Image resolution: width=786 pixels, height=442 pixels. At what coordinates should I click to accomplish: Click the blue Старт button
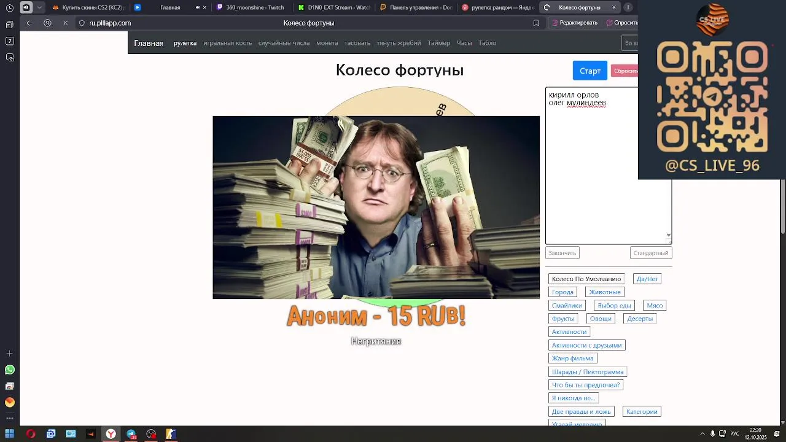point(590,71)
